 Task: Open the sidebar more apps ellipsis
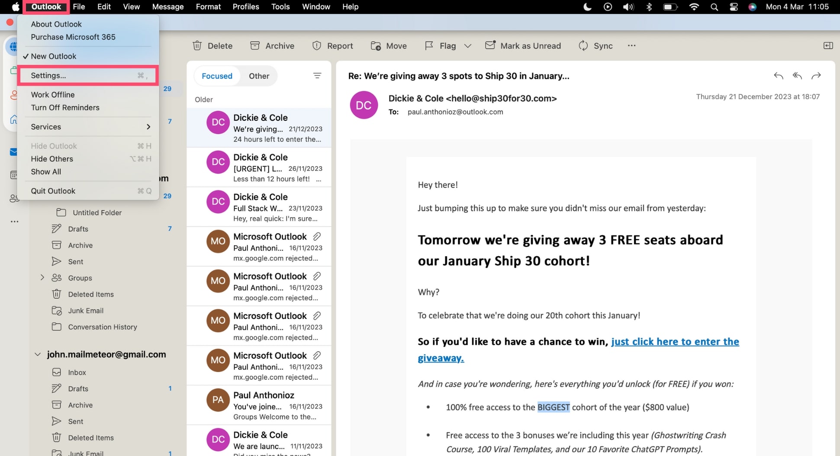[x=14, y=222]
